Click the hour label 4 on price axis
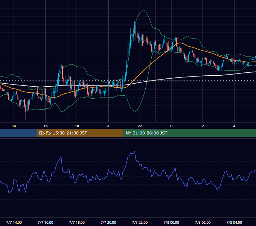This screenshot has width=256, height=226. click(234, 126)
